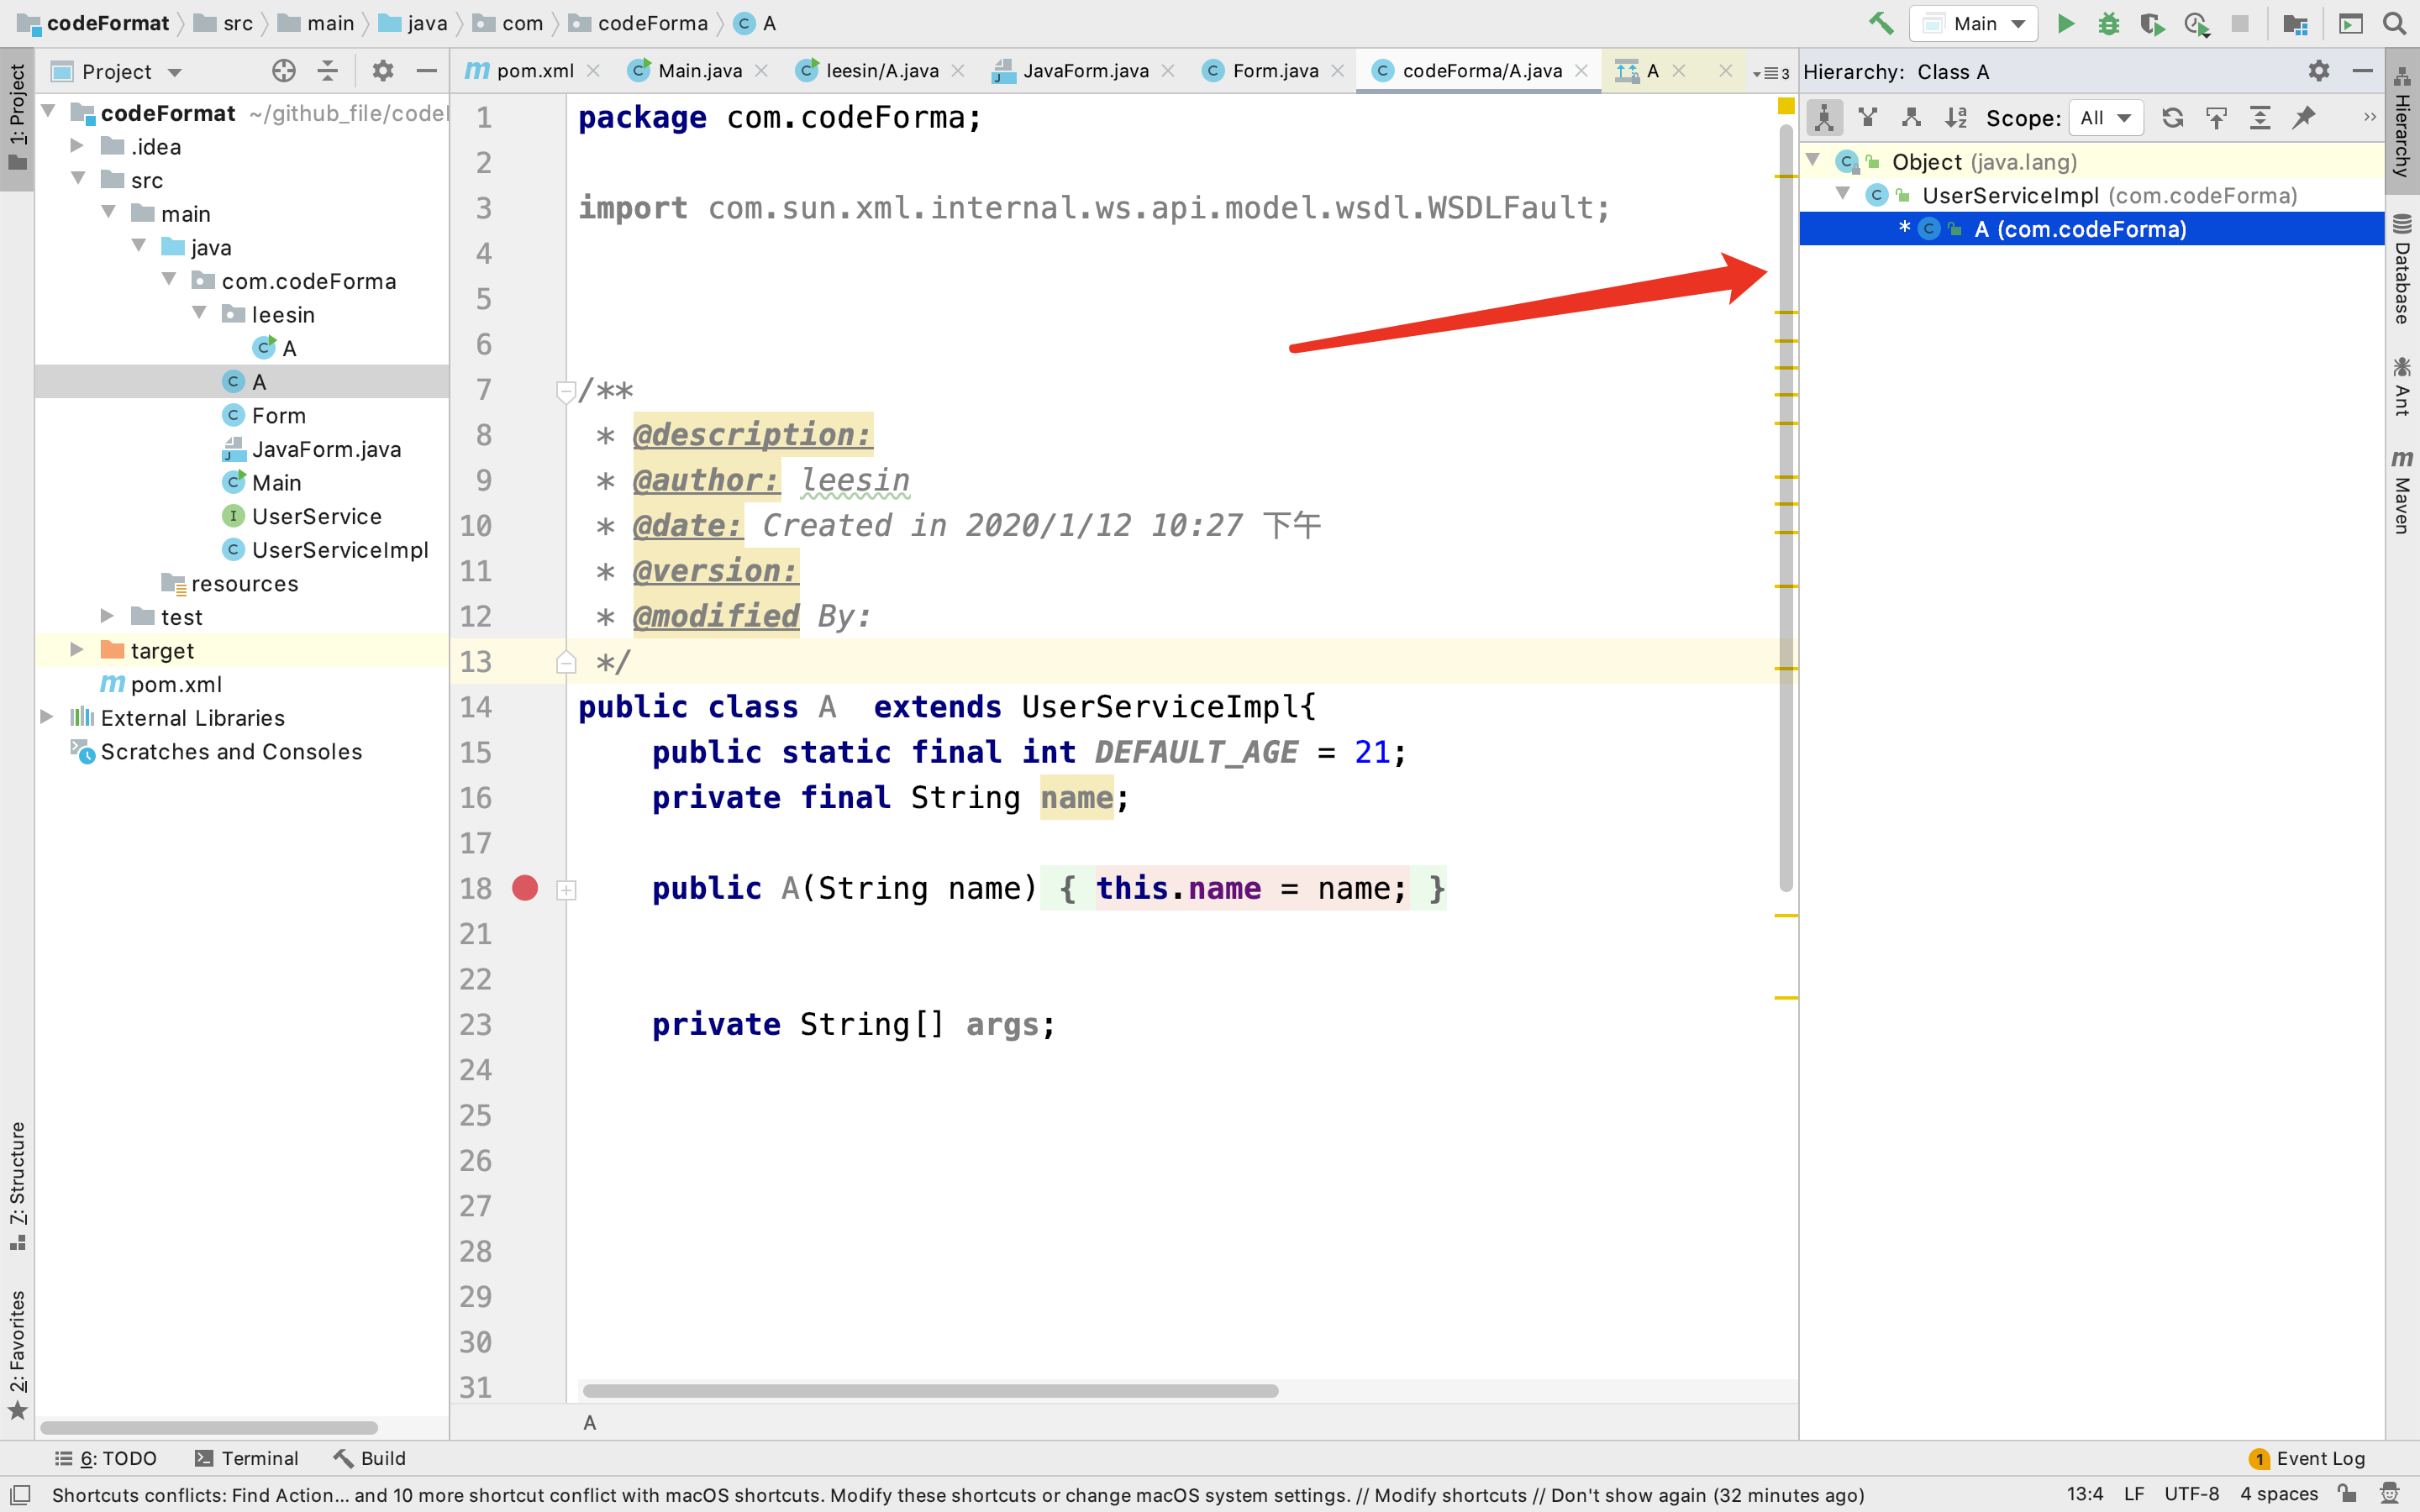2420x1512 pixels.
Task: Build the project with the hammer icon
Action: pyautogui.click(x=1881, y=23)
